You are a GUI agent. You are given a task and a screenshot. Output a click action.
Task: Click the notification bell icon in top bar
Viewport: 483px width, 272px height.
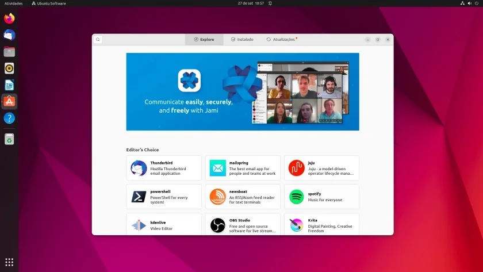coord(270,3)
